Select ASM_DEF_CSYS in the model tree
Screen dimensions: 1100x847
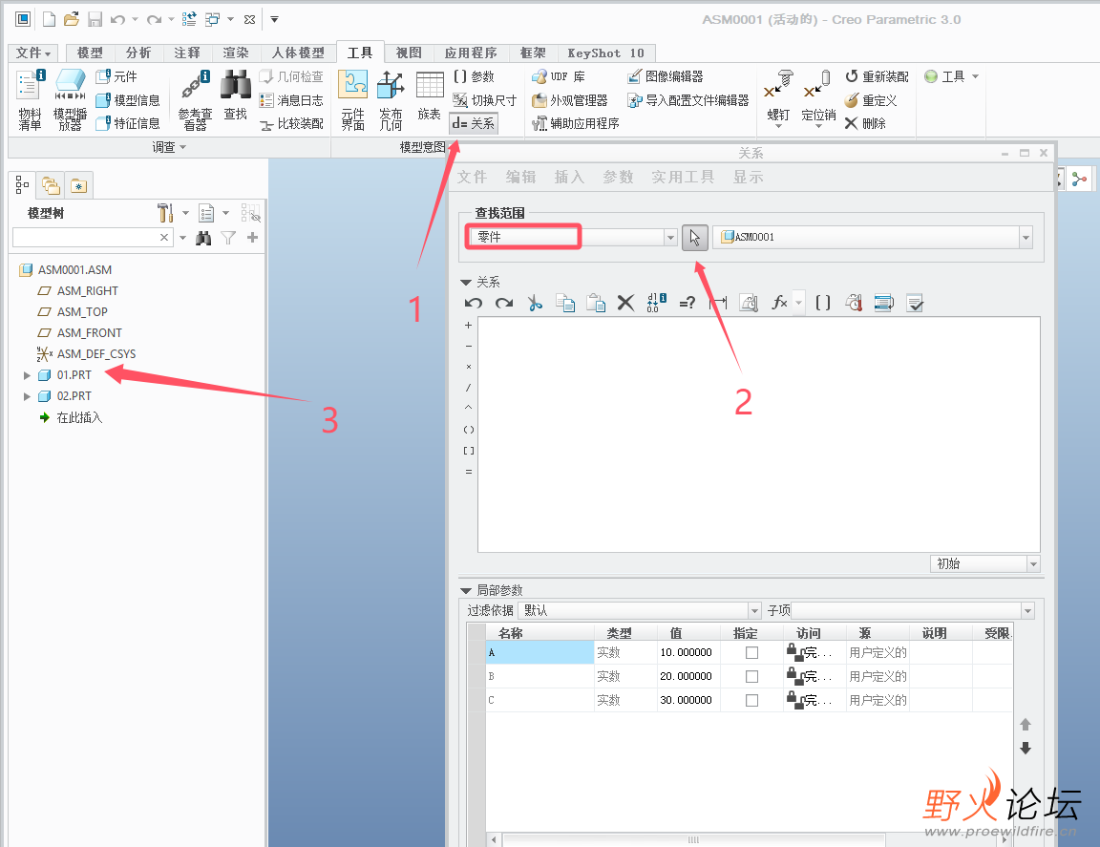point(96,354)
